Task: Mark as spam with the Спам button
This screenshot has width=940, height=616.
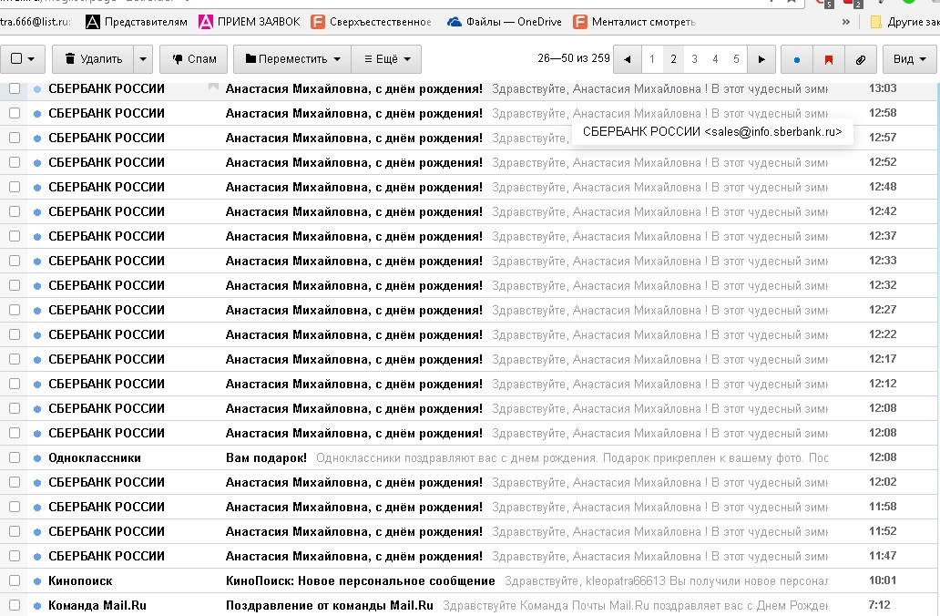Action: point(193,59)
